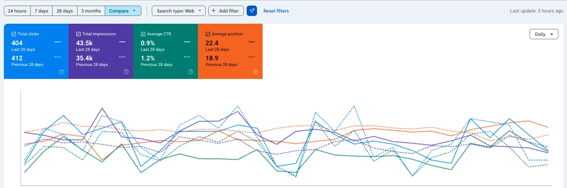The image size is (567, 188).
Task: Click the dashed line legend on Average position card
Action: 252,57
